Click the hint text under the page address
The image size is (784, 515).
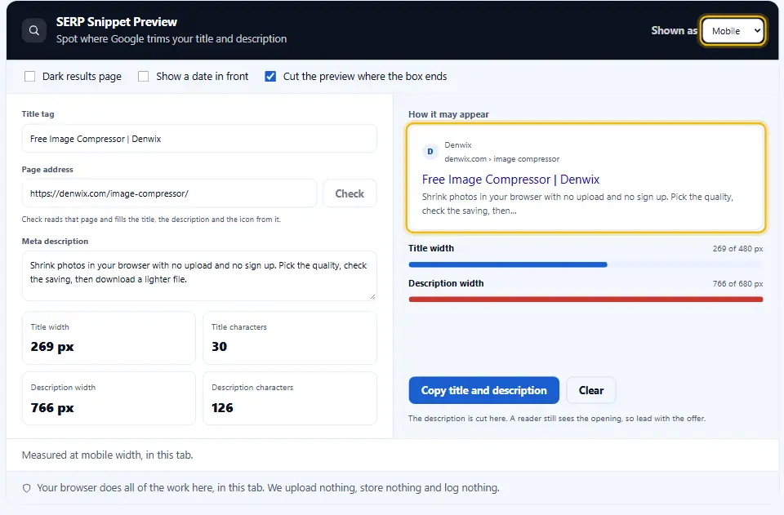tap(151, 220)
